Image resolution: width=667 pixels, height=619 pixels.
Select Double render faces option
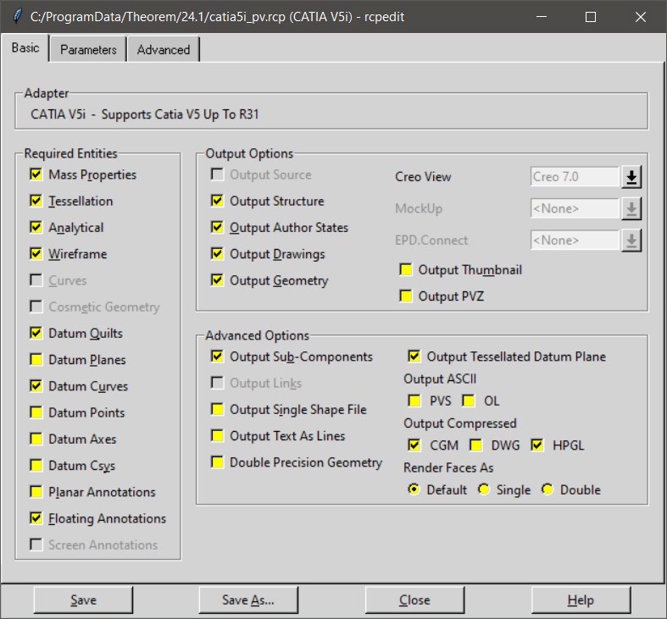tap(547, 489)
